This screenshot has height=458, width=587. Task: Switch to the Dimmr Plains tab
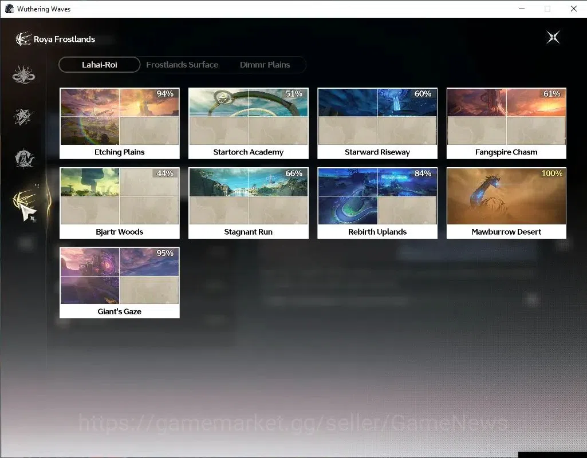point(265,65)
